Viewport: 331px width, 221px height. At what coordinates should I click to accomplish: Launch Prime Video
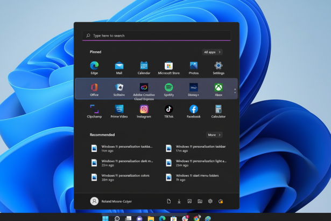(x=119, y=112)
